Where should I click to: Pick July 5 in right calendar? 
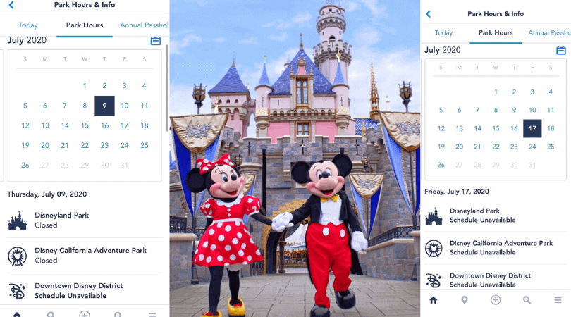click(x=441, y=110)
